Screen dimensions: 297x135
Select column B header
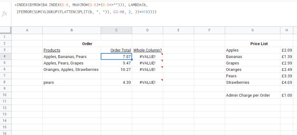72,30
